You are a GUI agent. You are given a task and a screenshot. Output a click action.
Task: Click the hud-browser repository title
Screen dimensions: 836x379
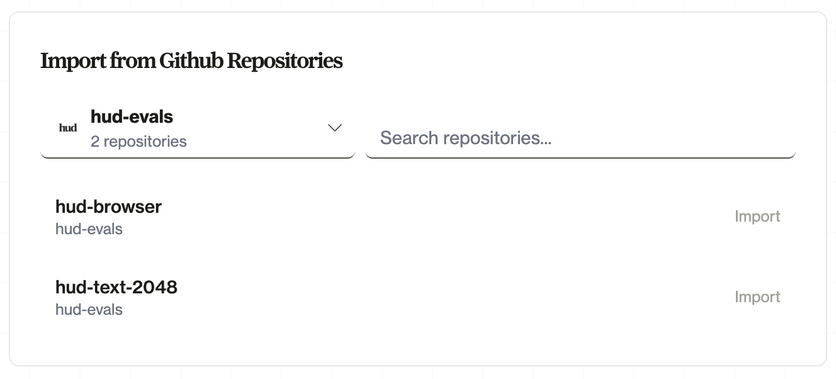(108, 206)
